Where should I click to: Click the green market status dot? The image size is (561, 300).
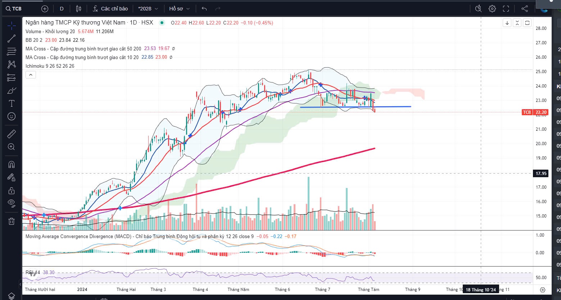[x=162, y=23]
